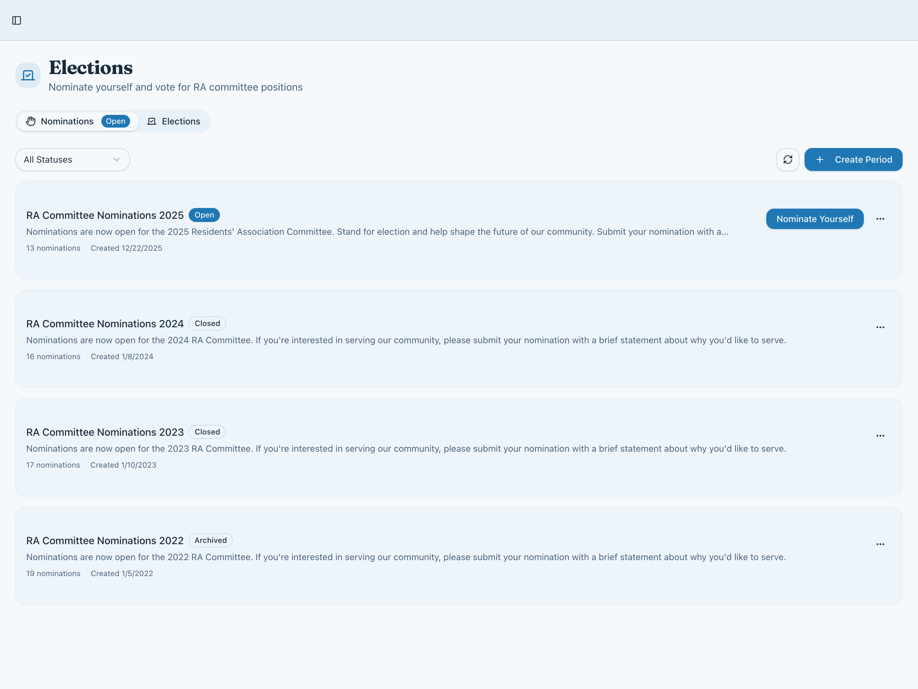Open more options for Nominations 2023
This screenshot has height=689, width=918.
click(880, 436)
